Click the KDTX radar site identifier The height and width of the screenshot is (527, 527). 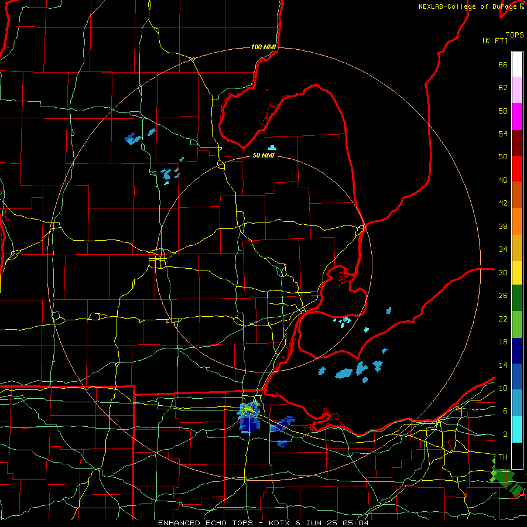pyautogui.click(x=280, y=523)
